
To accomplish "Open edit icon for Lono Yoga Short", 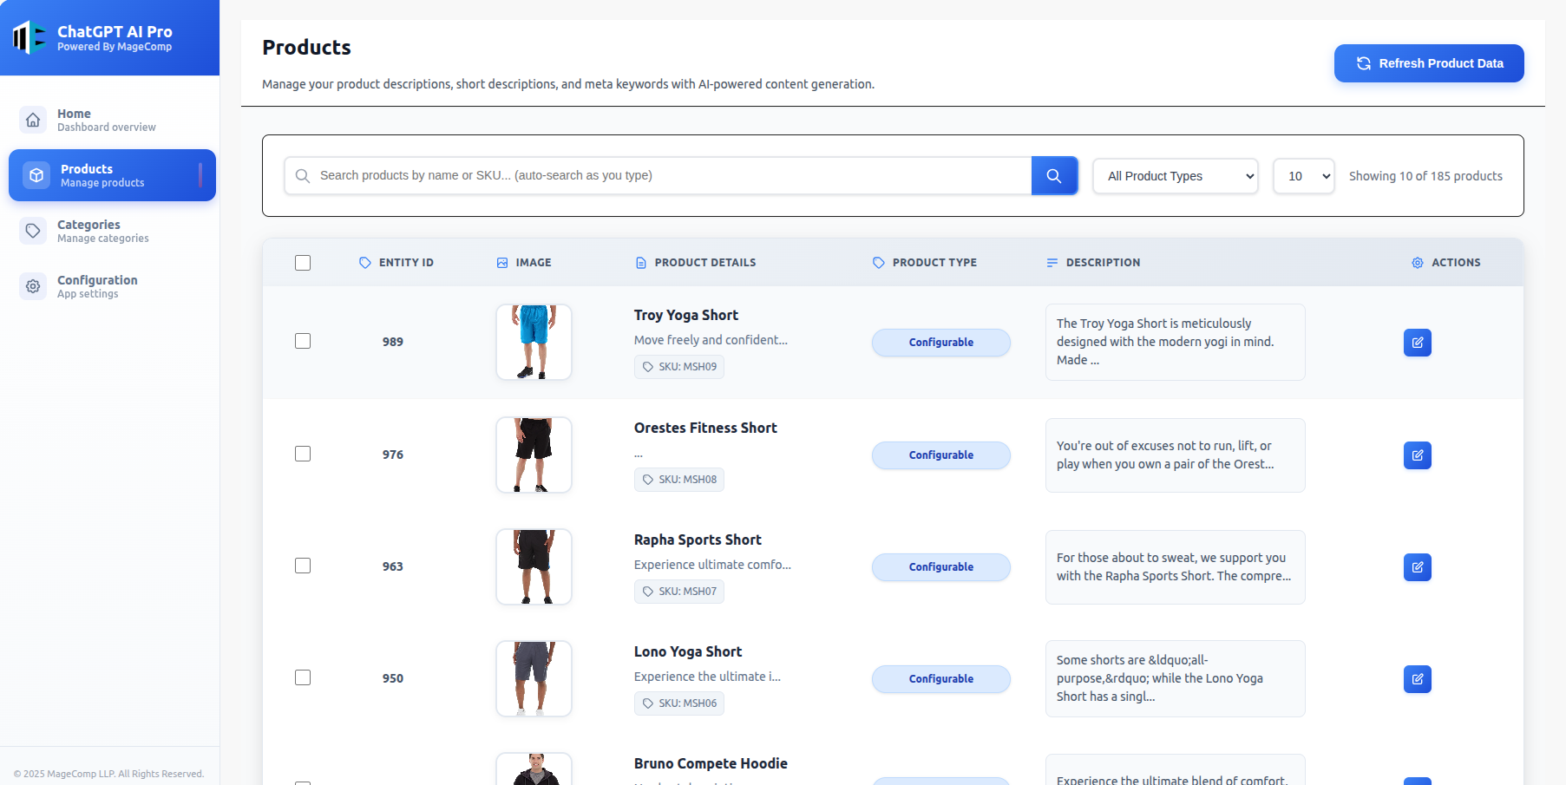I will [x=1417, y=679].
